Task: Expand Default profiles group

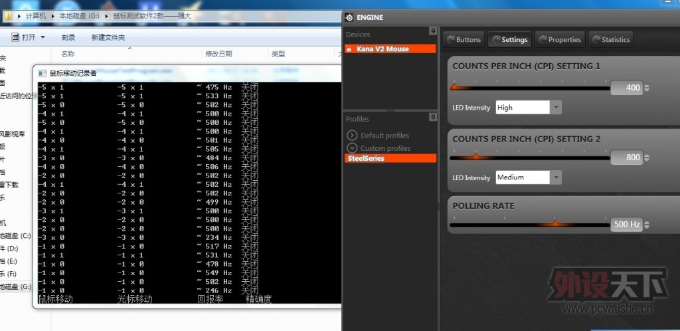Action: 352,136
